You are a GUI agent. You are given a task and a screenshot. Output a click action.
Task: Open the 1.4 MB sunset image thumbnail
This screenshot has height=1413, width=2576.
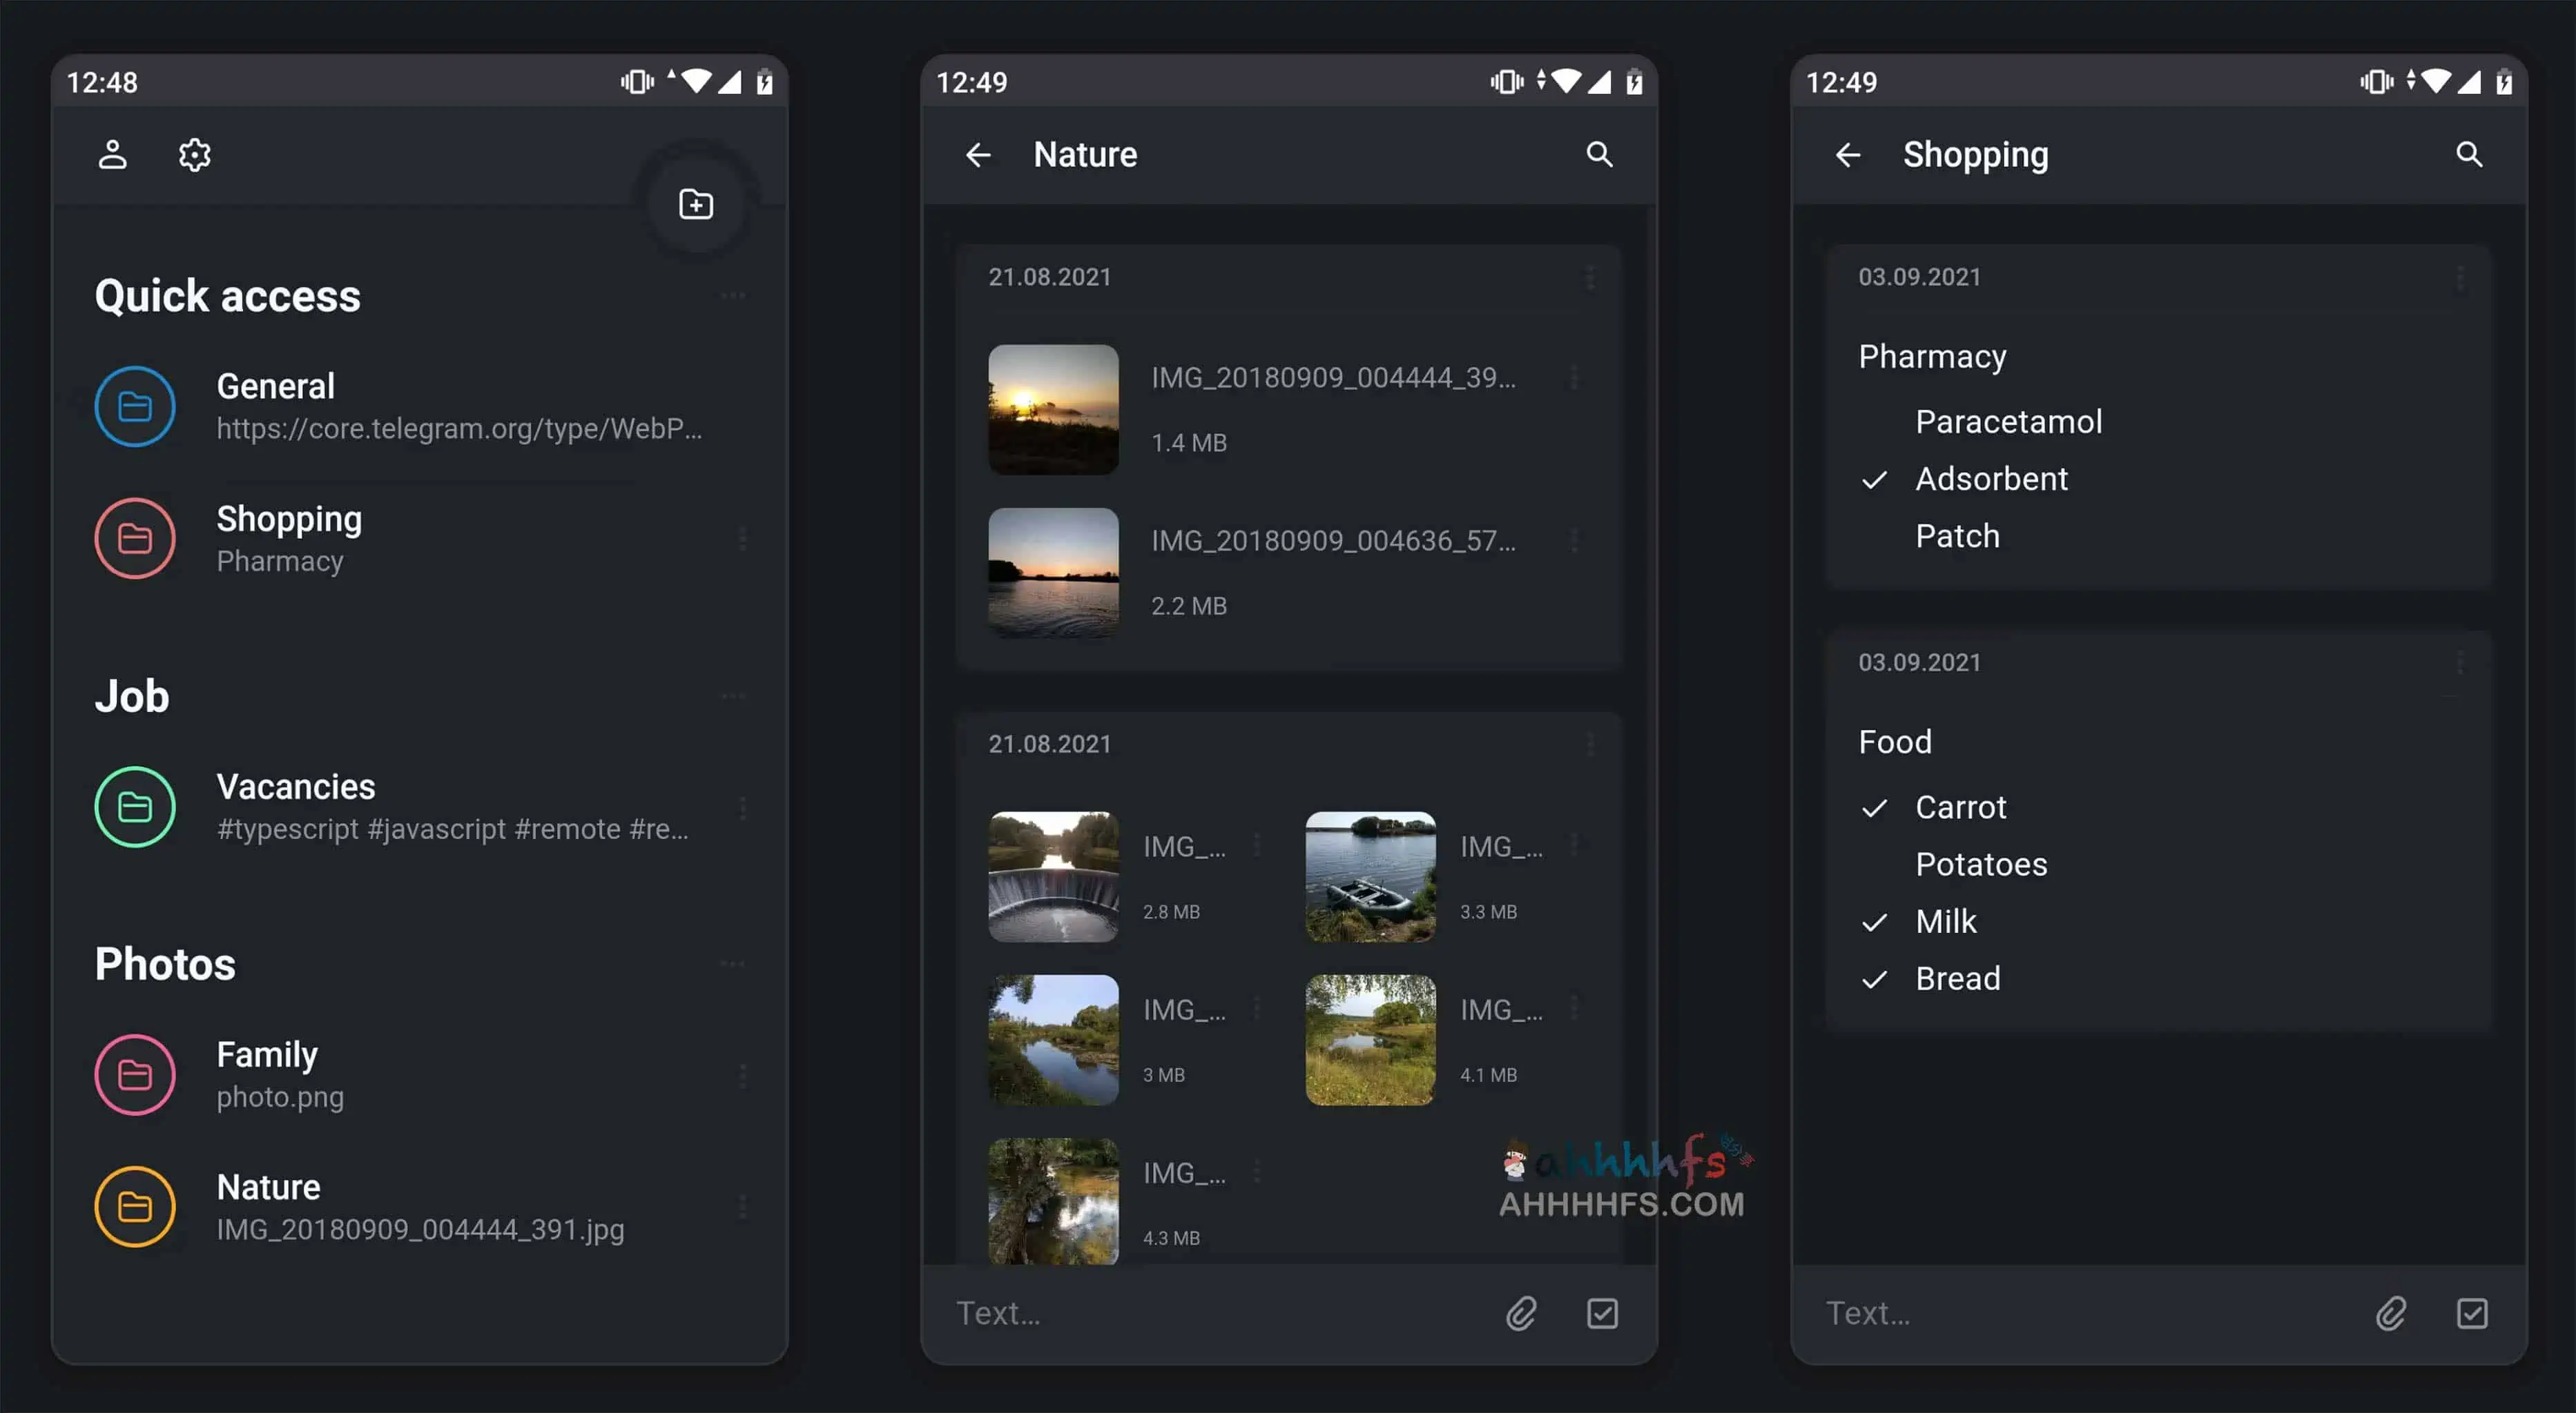click(1053, 410)
